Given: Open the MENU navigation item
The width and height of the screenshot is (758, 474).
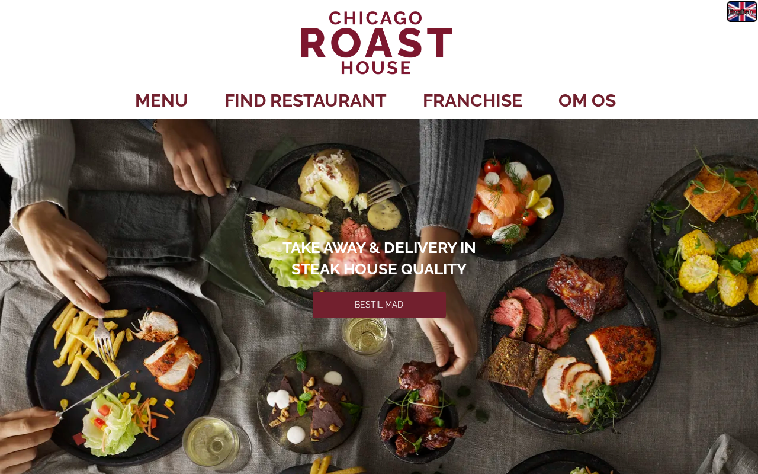Looking at the screenshot, I should pyautogui.click(x=161, y=101).
